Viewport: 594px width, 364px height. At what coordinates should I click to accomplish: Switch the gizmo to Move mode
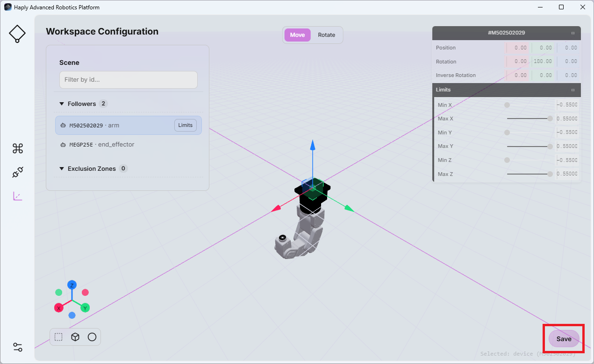point(297,35)
